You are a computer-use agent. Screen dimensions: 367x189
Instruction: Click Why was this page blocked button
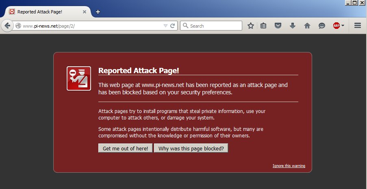coord(191,148)
